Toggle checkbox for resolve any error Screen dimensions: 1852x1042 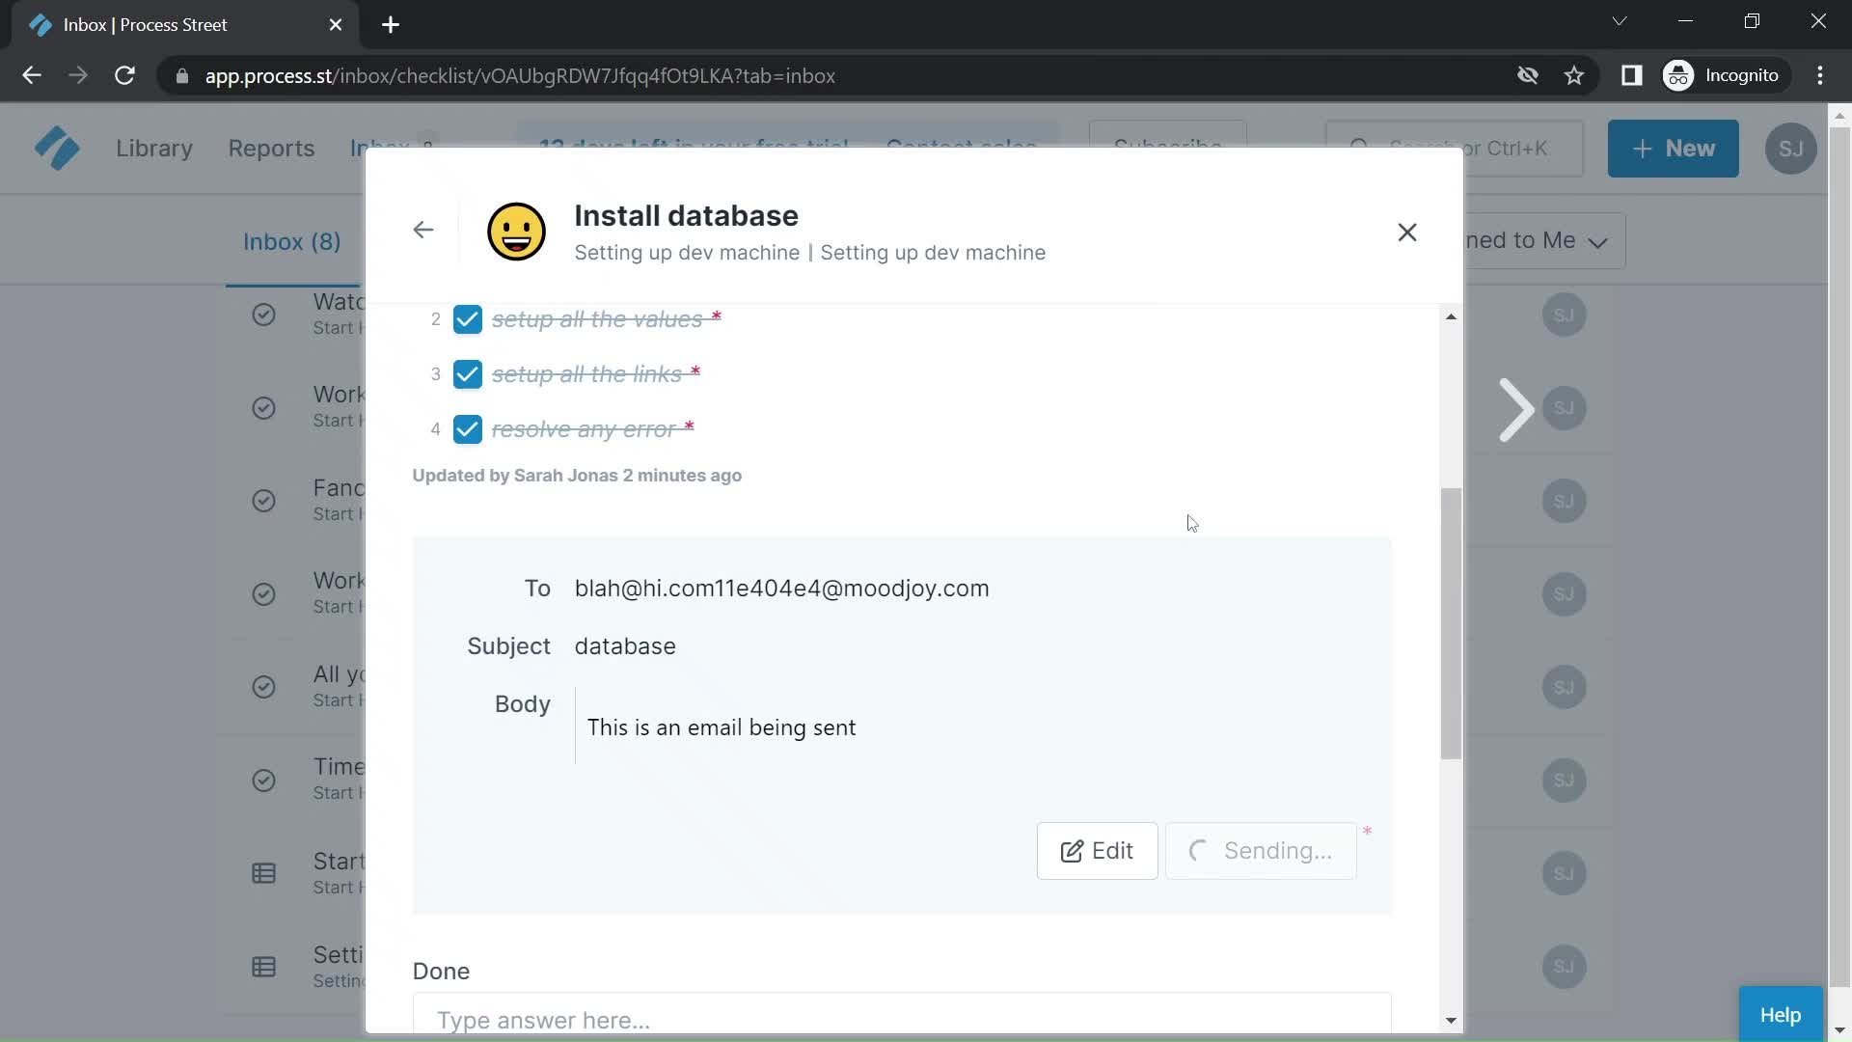pyautogui.click(x=467, y=428)
